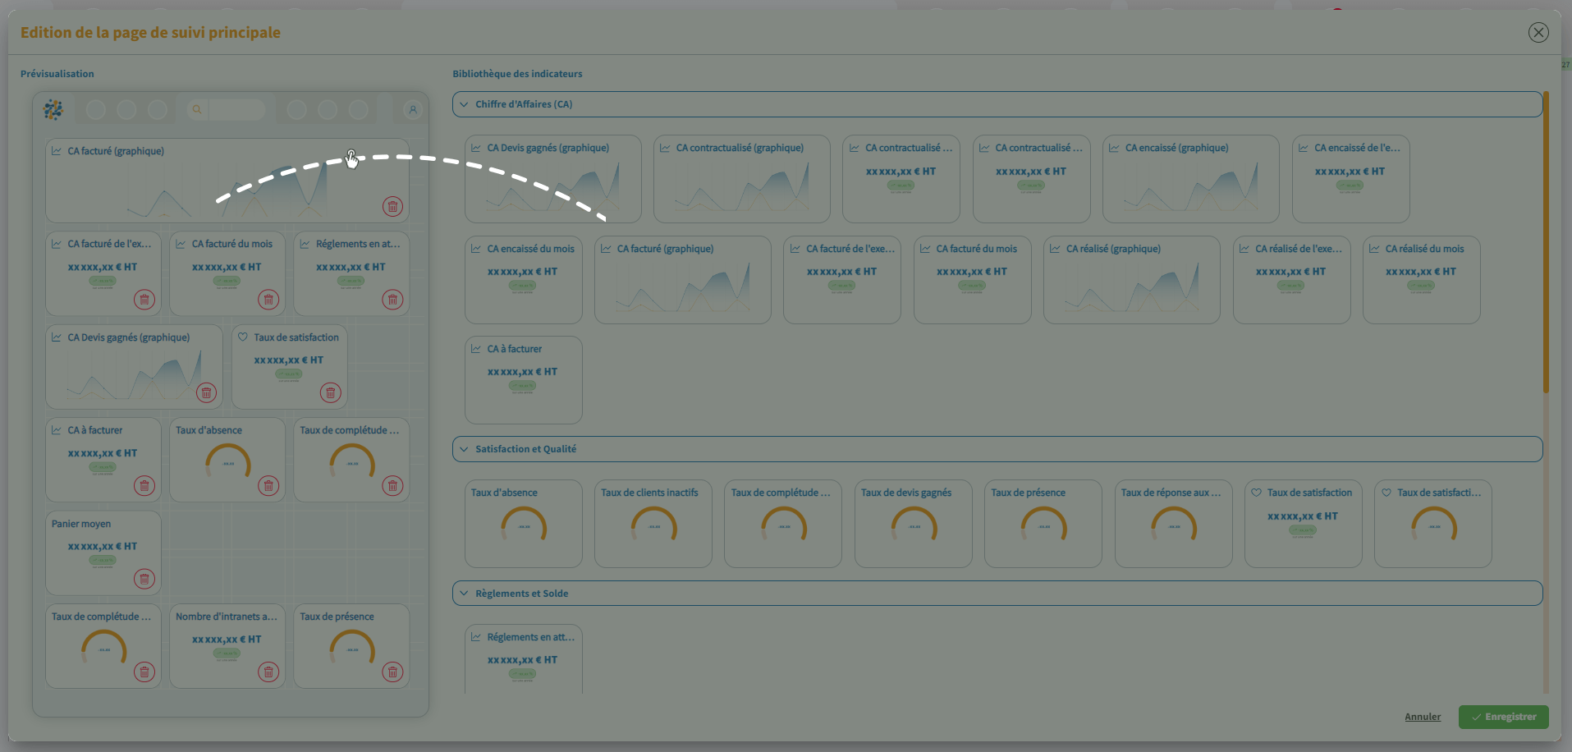Delete the CA facturé (graphique) widget from preview
1572x752 pixels.
tap(392, 207)
